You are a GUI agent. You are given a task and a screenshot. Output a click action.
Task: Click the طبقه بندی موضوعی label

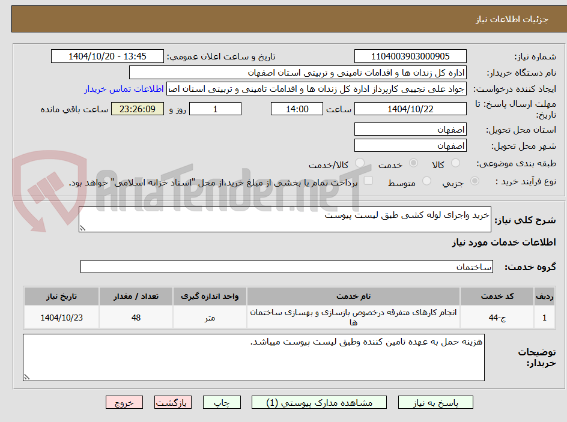click(516, 163)
